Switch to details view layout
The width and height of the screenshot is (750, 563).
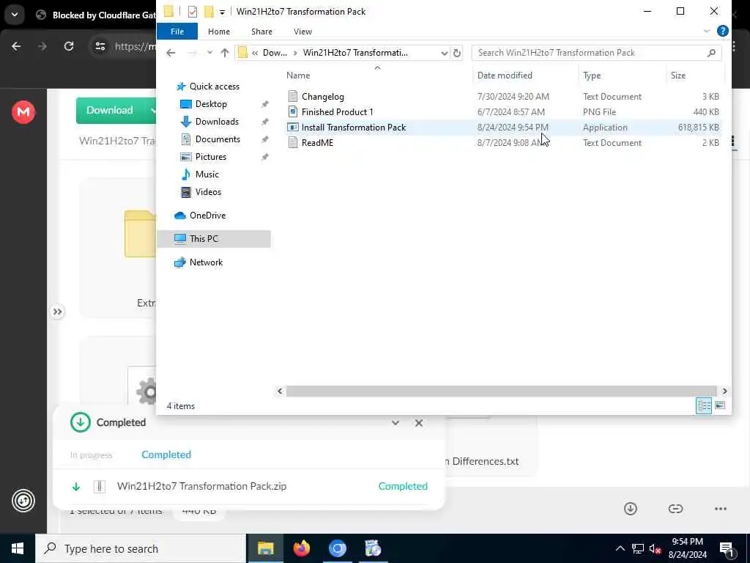704,406
